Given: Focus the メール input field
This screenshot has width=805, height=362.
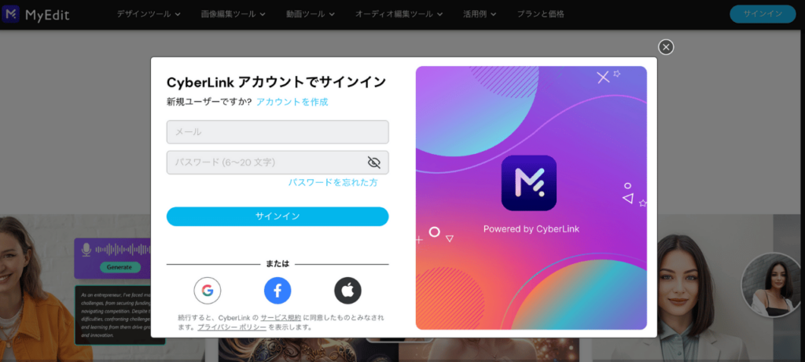Looking at the screenshot, I should pyautogui.click(x=278, y=132).
